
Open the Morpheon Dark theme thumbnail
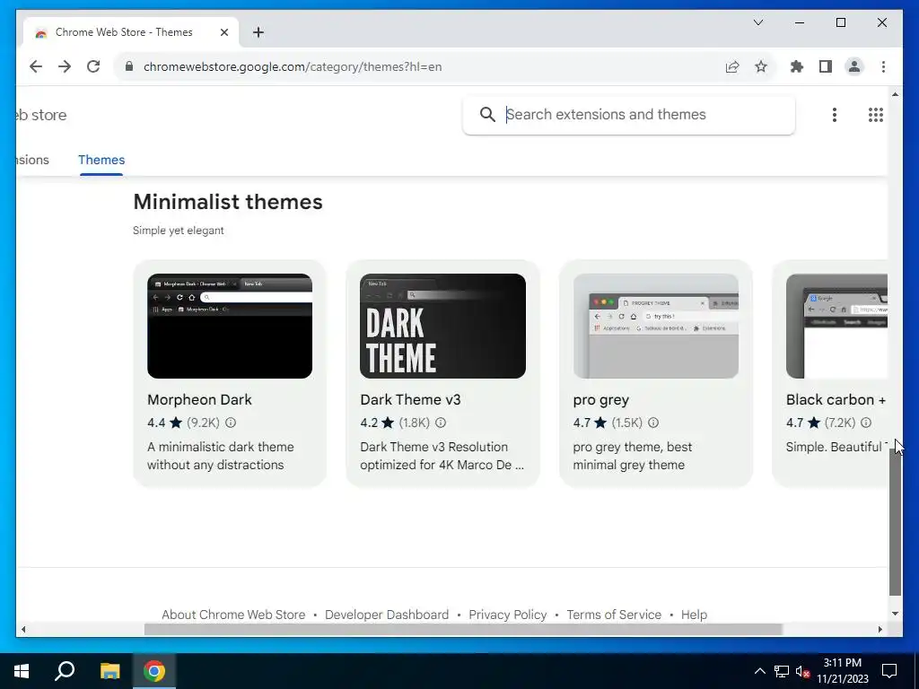(x=230, y=326)
